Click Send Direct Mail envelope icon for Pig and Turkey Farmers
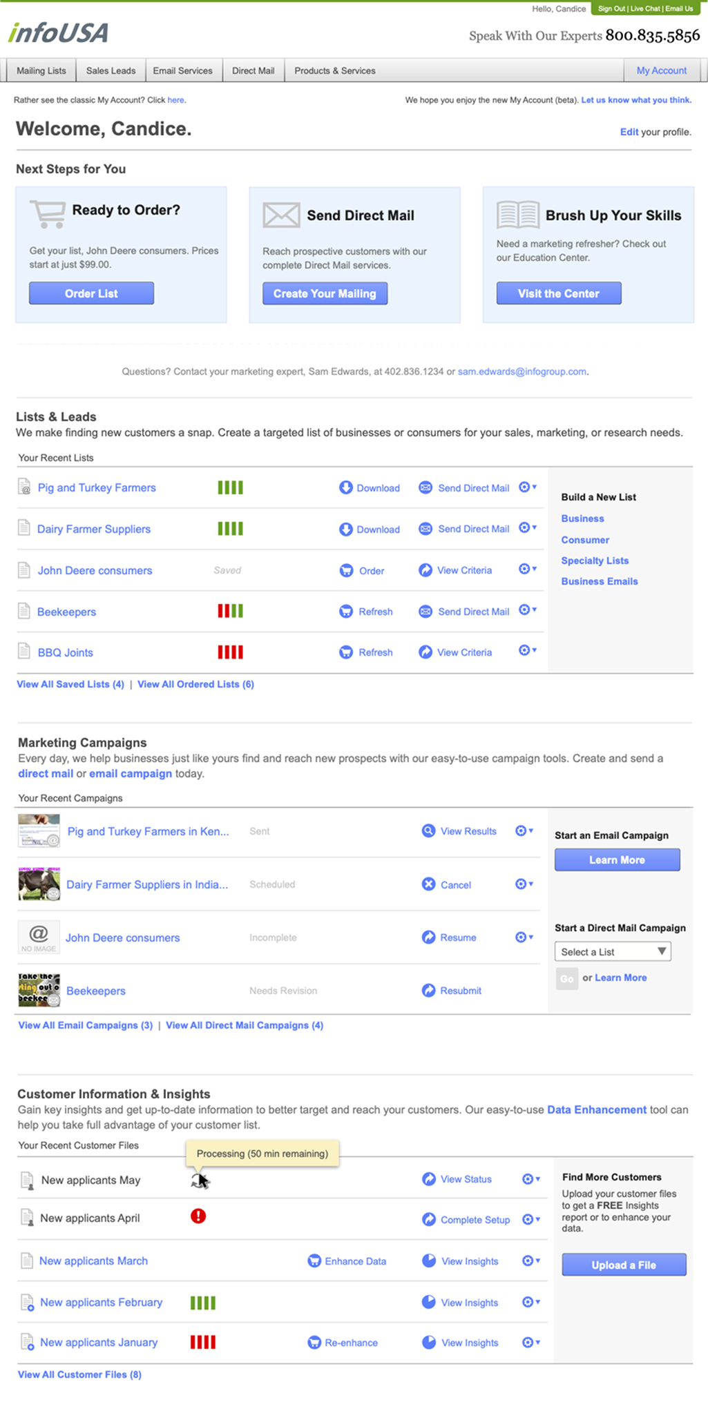The width and height of the screenshot is (708, 1409). click(x=425, y=487)
